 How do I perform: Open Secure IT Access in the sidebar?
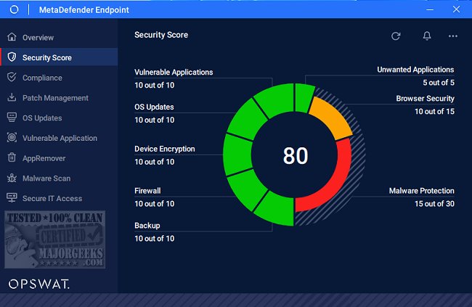coord(59,199)
